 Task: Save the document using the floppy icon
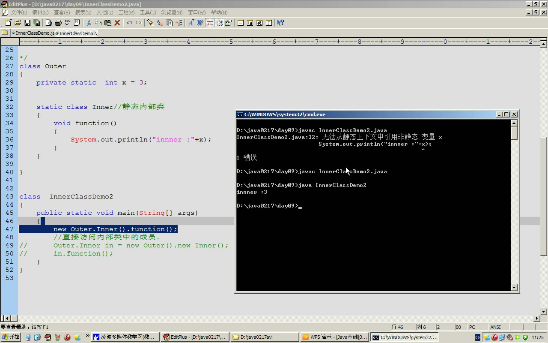27,23
